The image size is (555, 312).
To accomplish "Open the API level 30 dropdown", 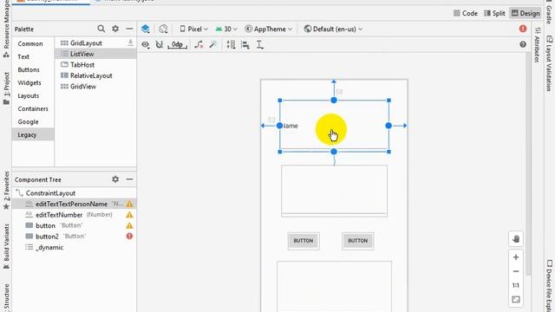I will tap(226, 29).
